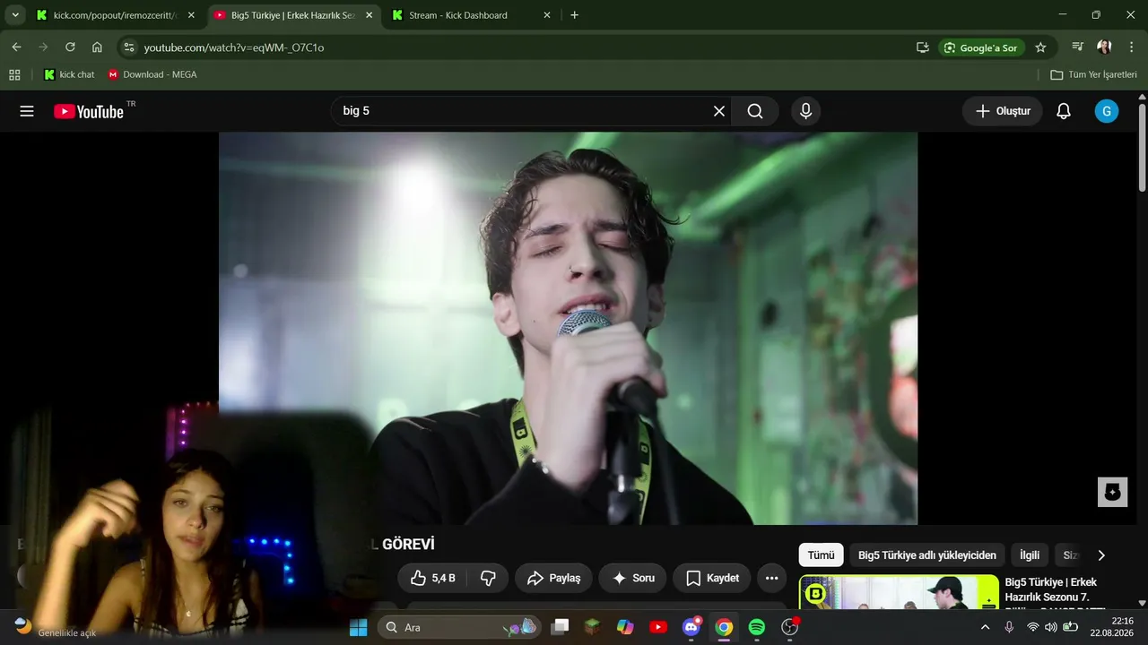Screen dimensions: 1148x645
Task: Click the video player to pause
Action: [x=568, y=328]
